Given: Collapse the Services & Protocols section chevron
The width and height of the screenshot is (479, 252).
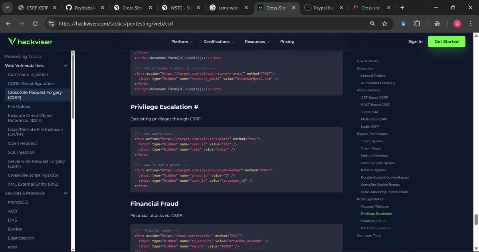Looking at the screenshot, I should [65, 193].
